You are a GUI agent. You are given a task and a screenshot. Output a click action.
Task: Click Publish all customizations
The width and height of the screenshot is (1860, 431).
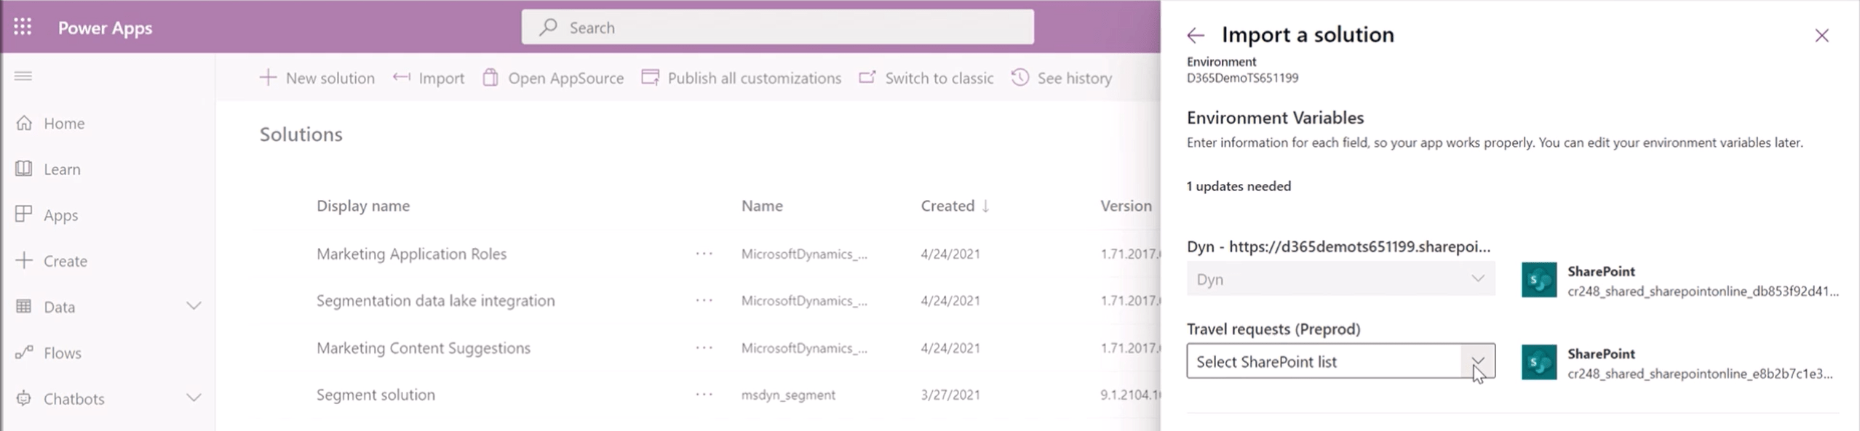click(742, 78)
